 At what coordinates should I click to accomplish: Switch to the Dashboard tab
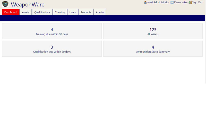coord(11,12)
